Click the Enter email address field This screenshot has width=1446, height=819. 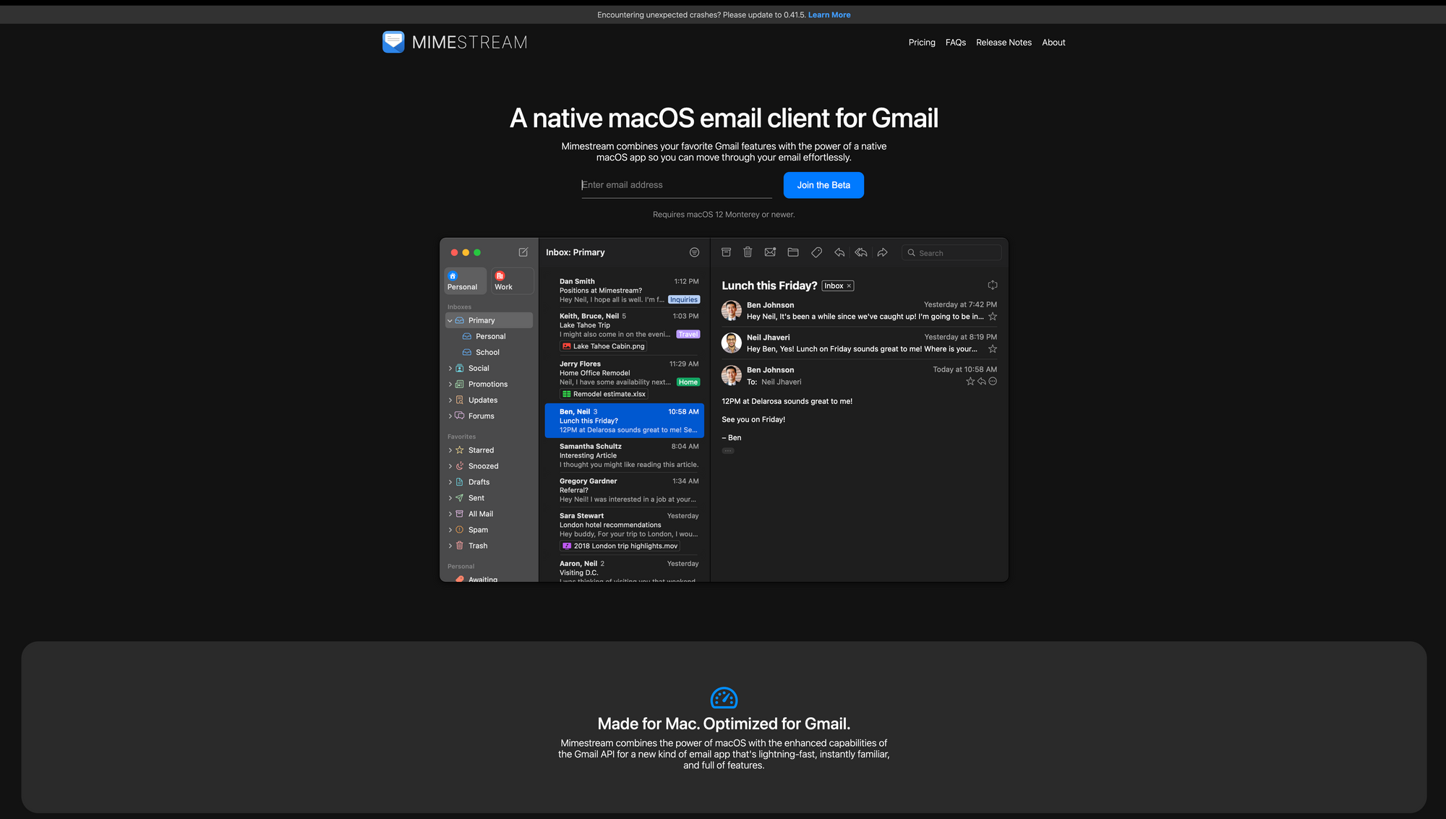[676, 185]
